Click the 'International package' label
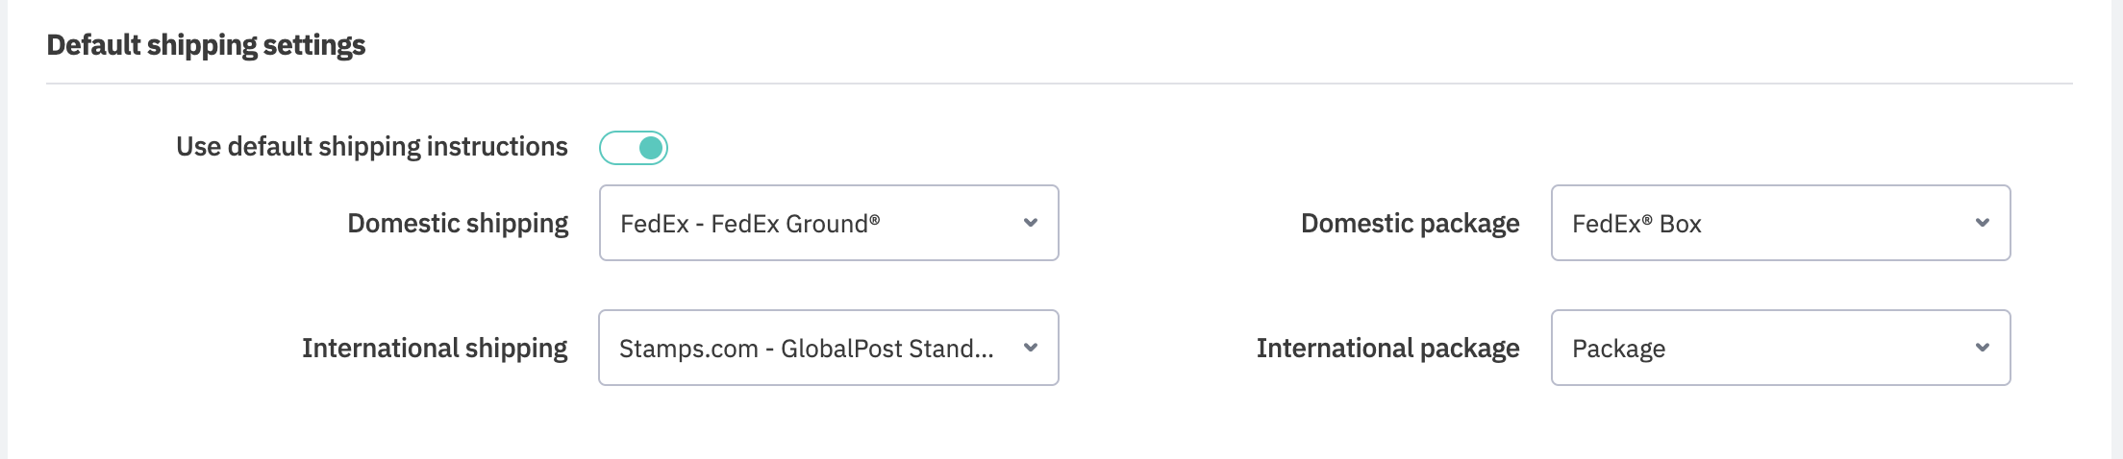 1387,349
